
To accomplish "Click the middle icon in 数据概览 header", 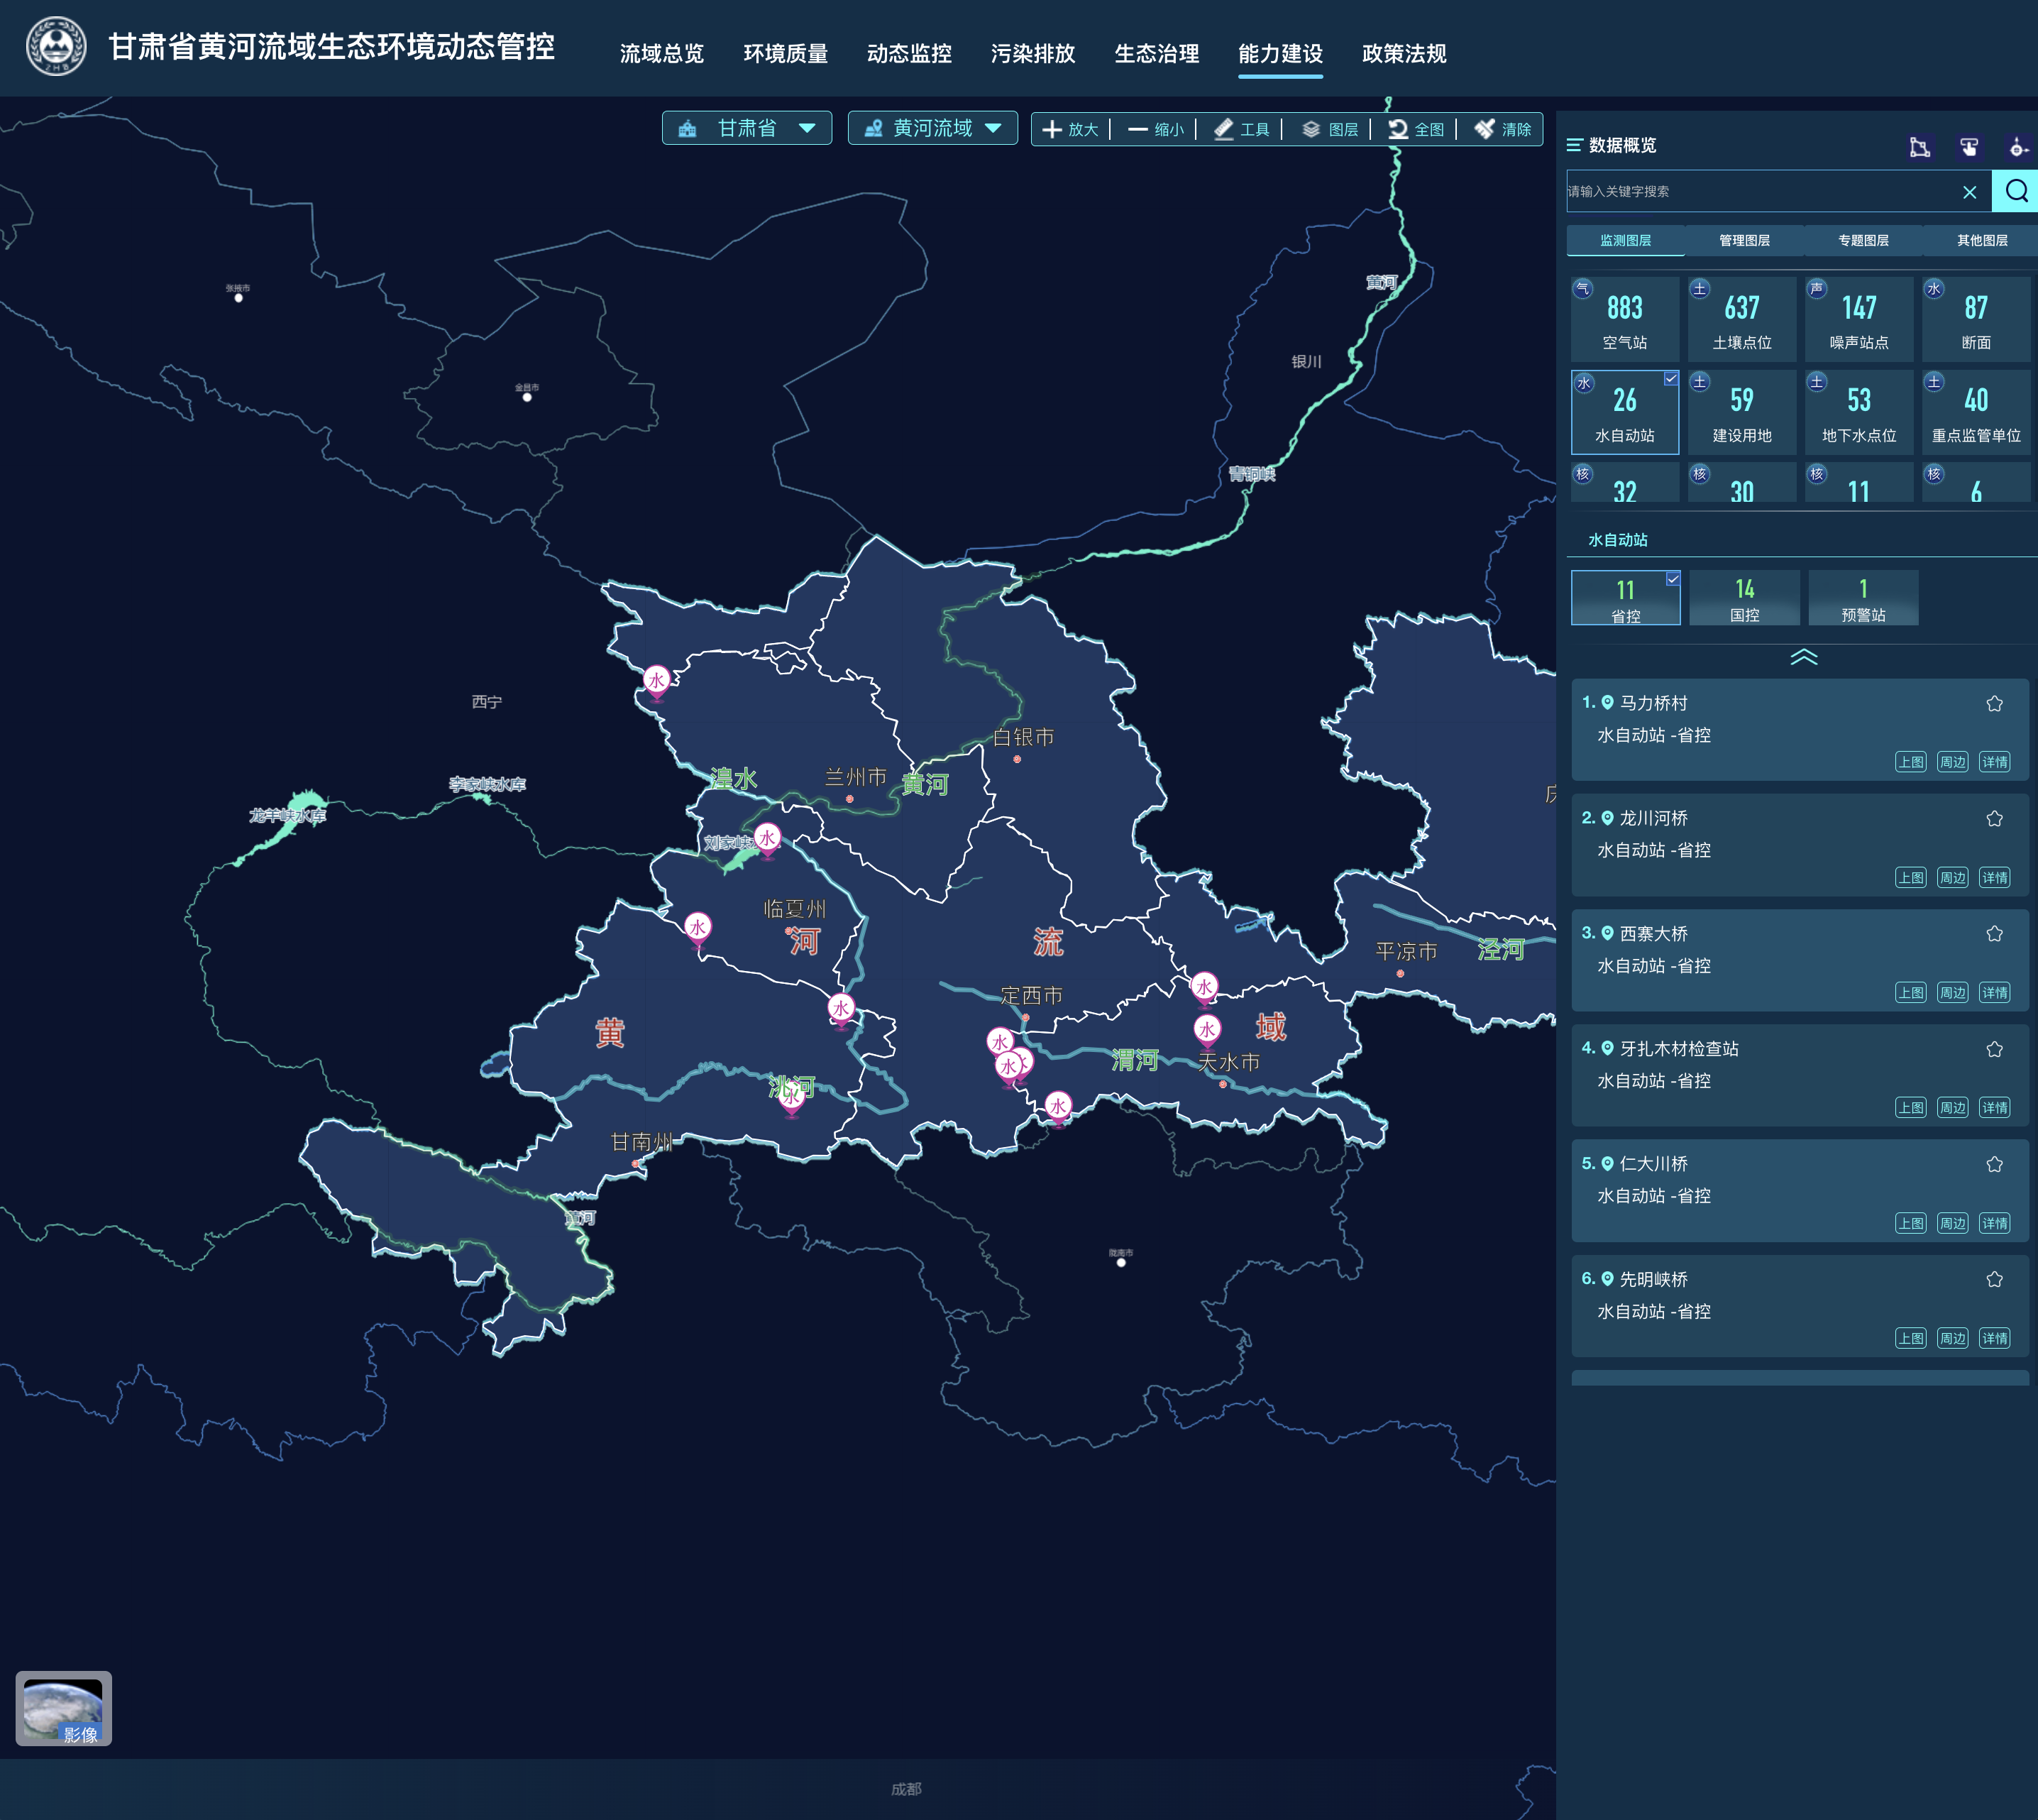I will [x=1968, y=147].
